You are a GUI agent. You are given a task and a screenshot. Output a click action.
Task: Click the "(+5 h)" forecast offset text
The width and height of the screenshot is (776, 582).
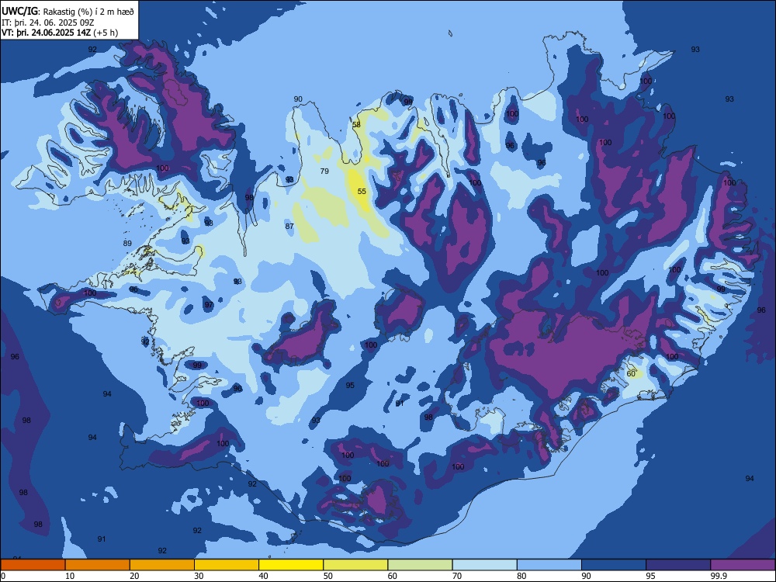(x=106, y=33)
